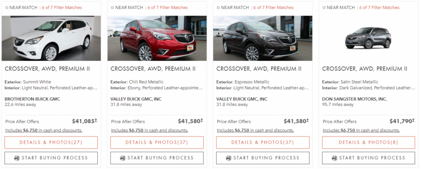421x169 pixels.
Task: Click the Near Match circle icon on Chili Red card
Action: [111, 8]
